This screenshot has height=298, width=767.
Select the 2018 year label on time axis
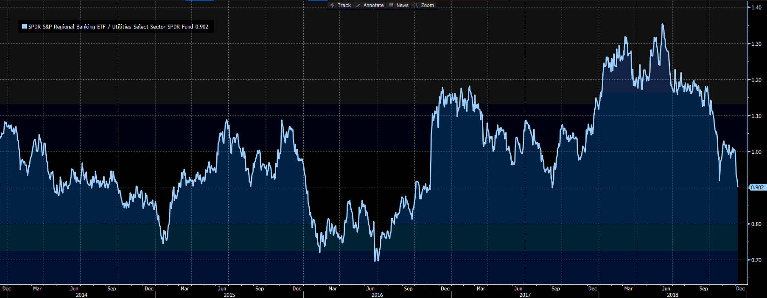click(672, 295)
